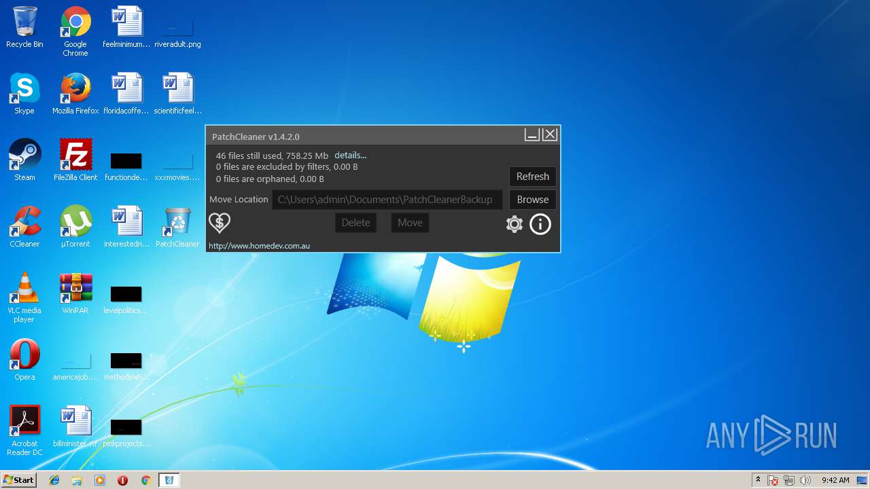
Task: Select the billminister.rtf document icon
Action: tap(75, 427)
